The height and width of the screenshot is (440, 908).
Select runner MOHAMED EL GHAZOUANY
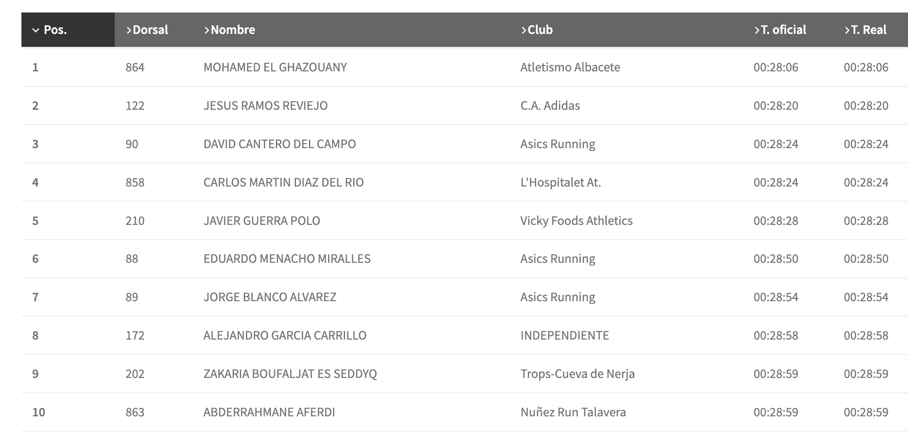click(275, 67)
